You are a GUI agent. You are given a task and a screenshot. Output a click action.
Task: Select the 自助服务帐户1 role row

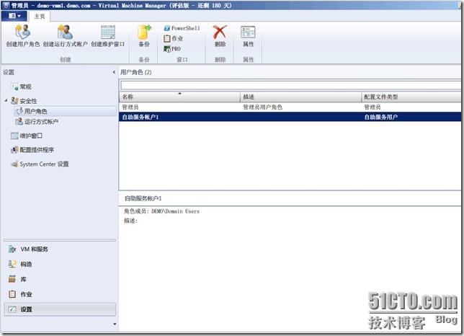point(290,117)
